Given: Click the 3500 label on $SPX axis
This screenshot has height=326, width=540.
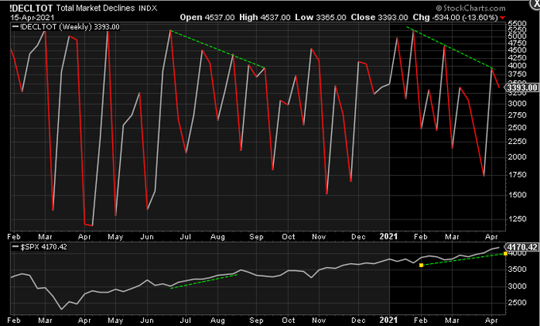Looking at the screenshot, I should [x=517, y=270].
